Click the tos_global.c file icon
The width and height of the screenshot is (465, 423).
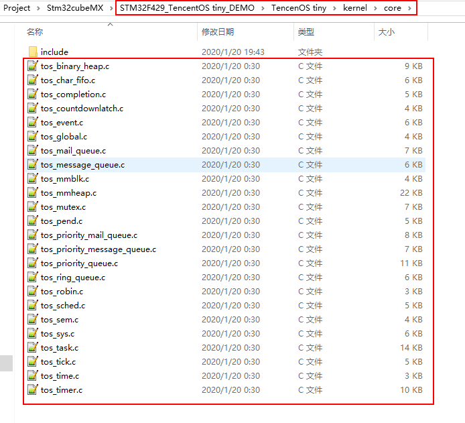point(33,137)
